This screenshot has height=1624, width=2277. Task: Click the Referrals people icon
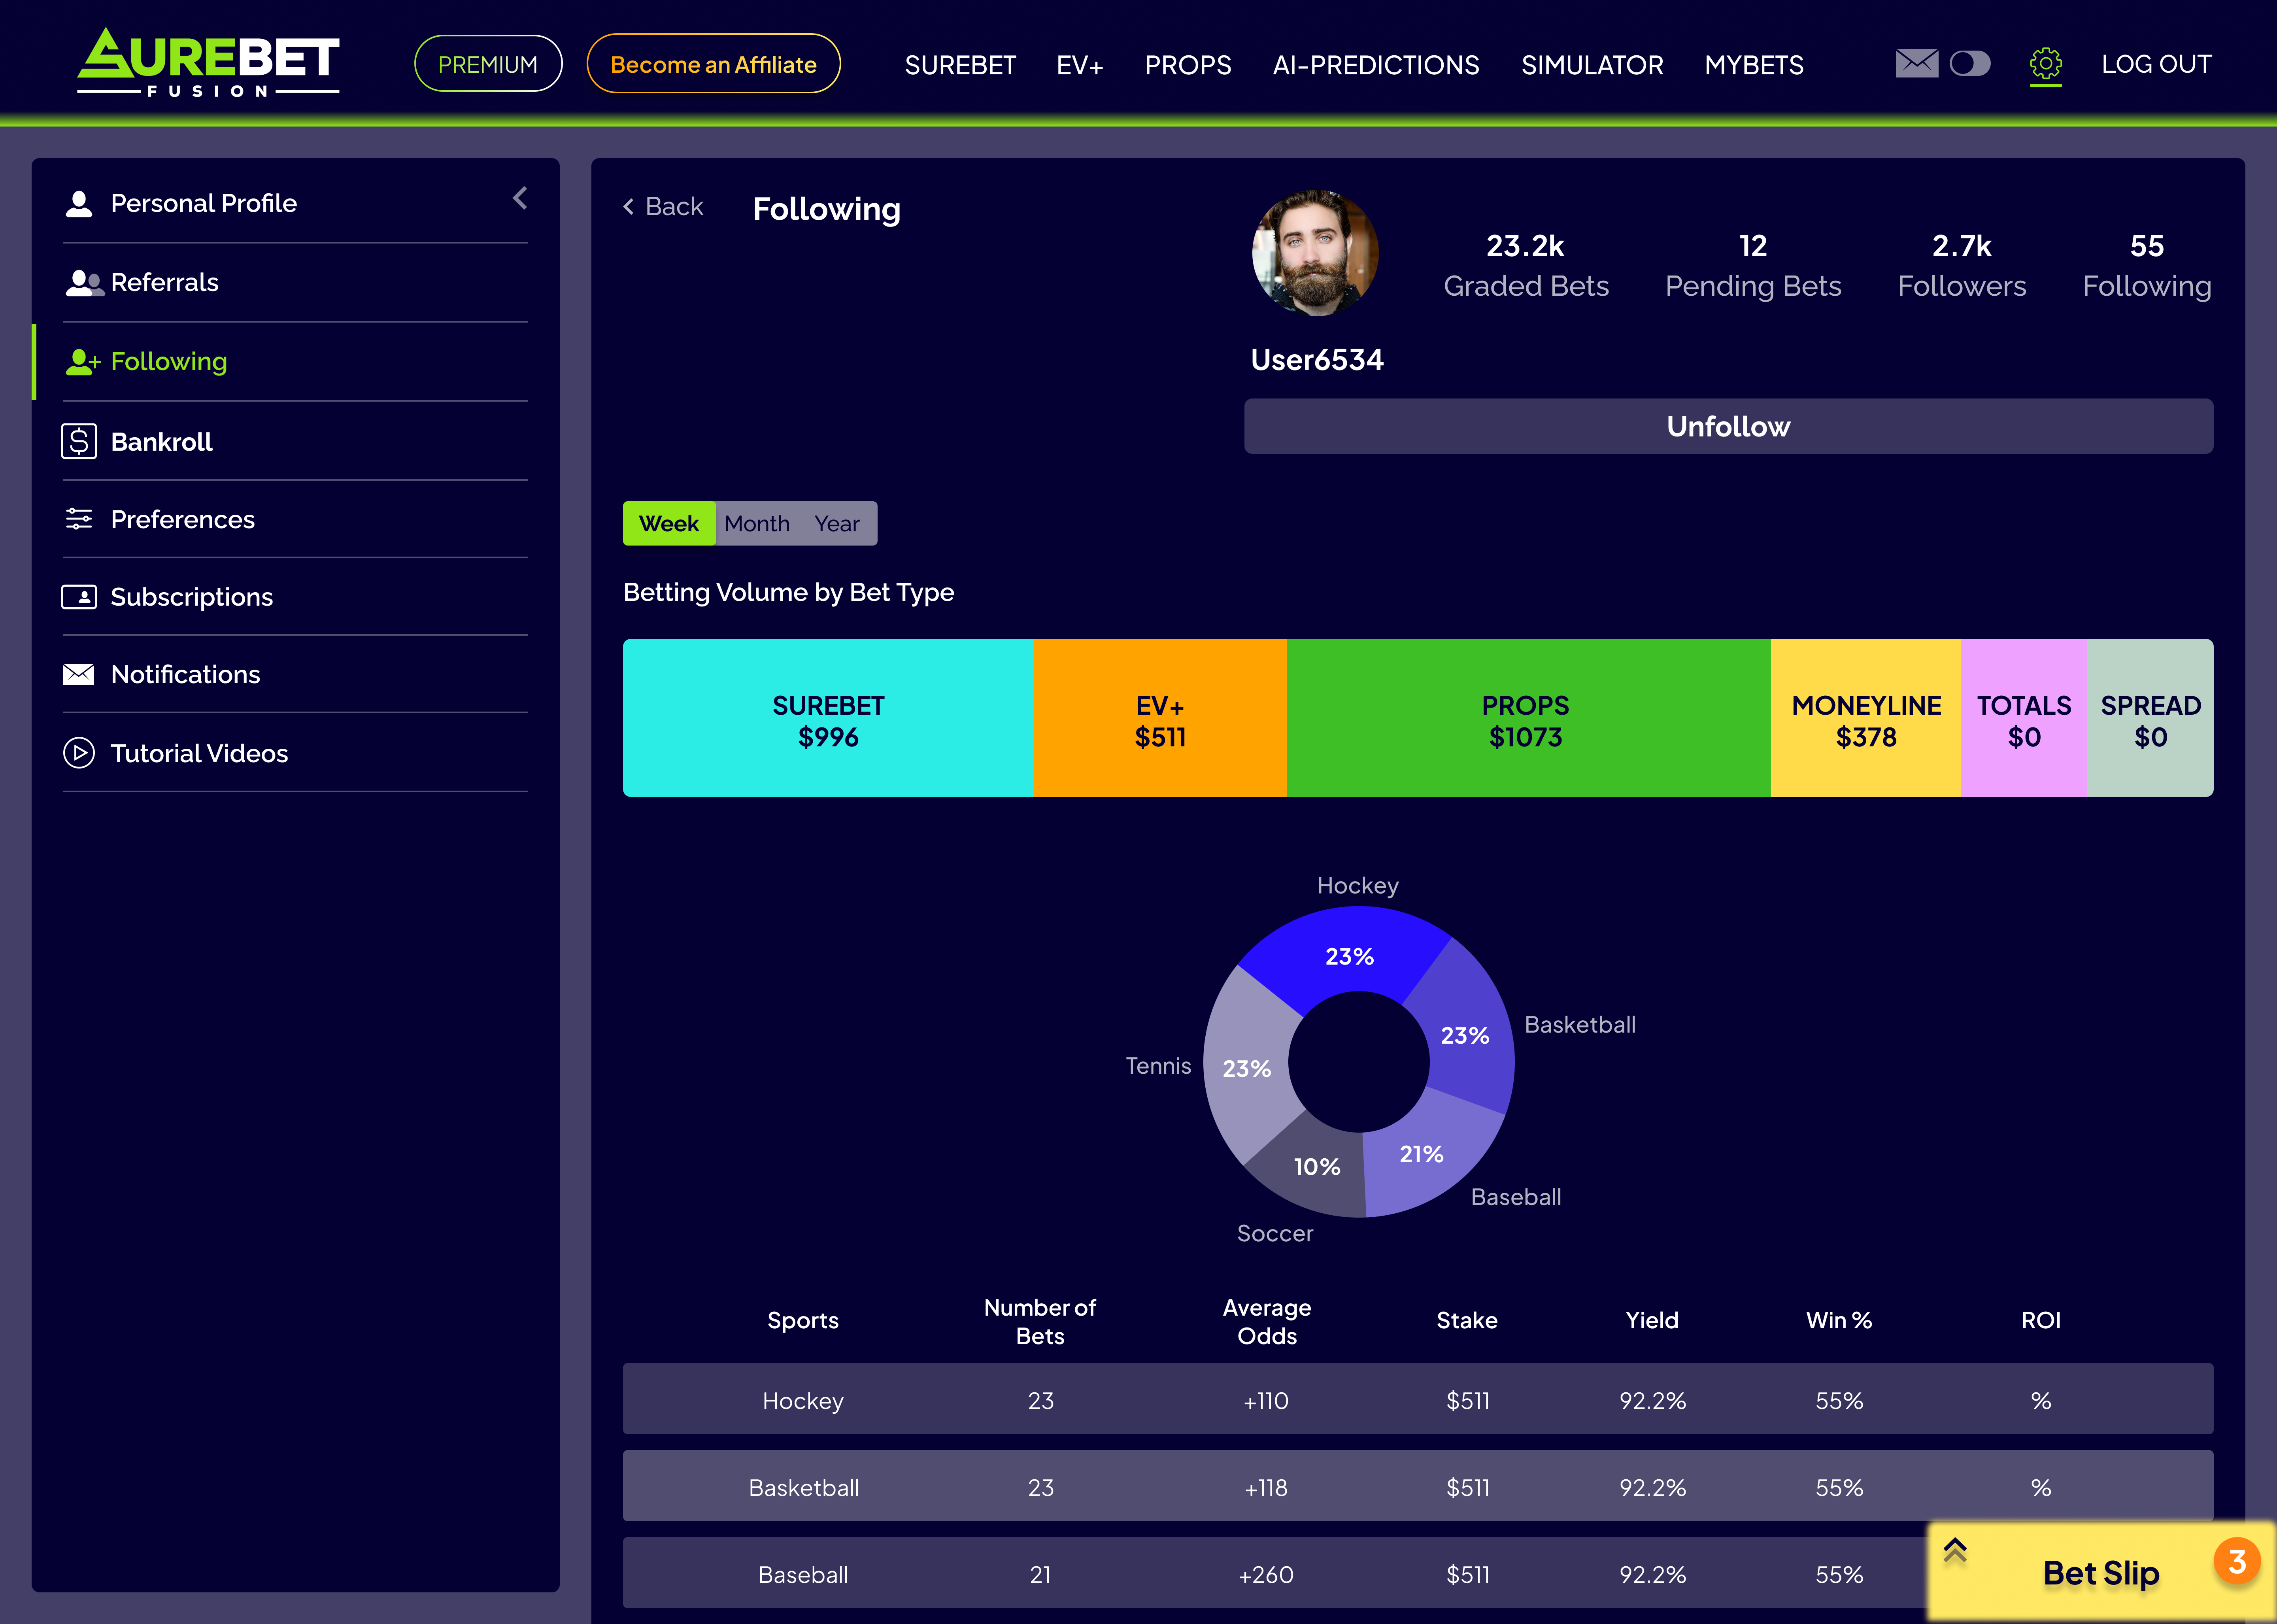(x=84, y=283)
